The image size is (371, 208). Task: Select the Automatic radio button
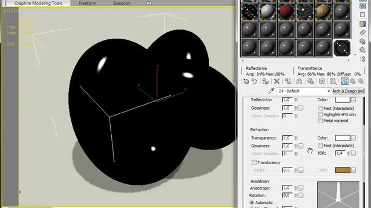[x=252, y=203]
